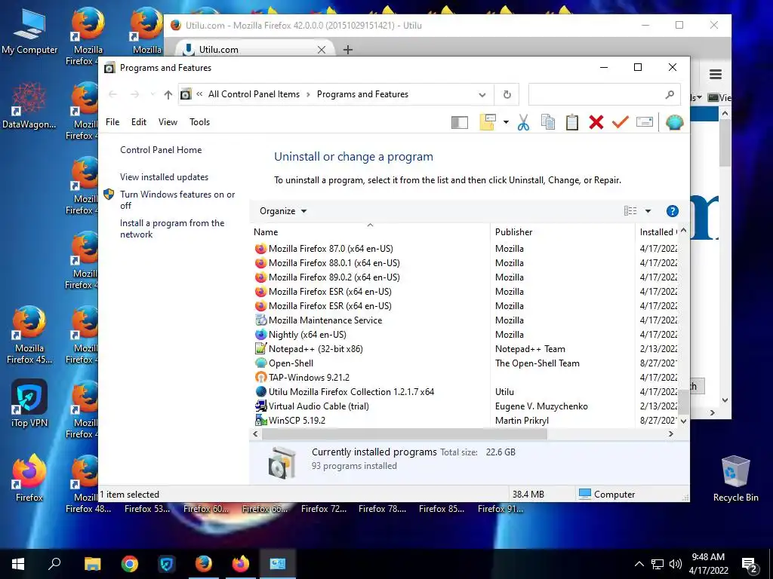Open the Tools menu
Viewport: 773px width, 579px height.
pyautogui.click(x=199, y=122)
